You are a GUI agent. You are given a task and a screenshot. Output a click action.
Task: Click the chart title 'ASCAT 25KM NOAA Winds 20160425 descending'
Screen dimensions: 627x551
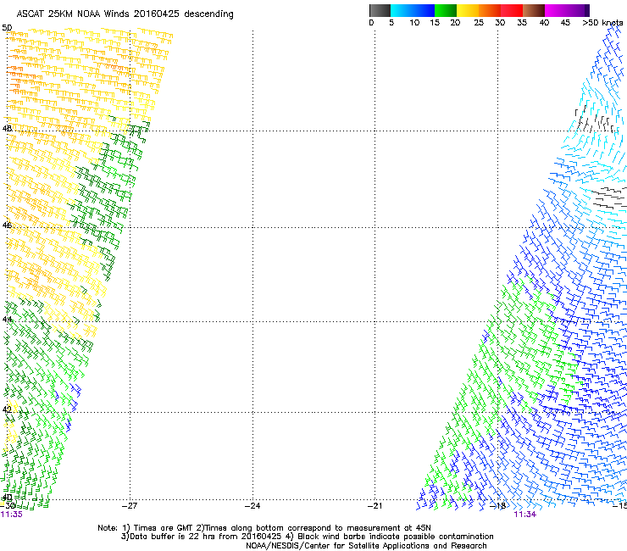(125, 14)
